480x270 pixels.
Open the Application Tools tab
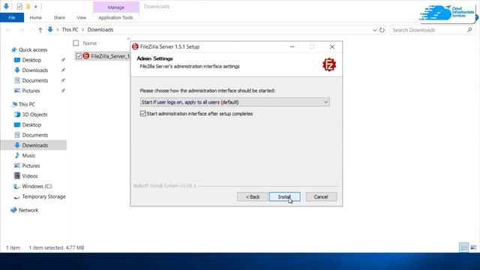pyautogui.click(x=115, y=17)
